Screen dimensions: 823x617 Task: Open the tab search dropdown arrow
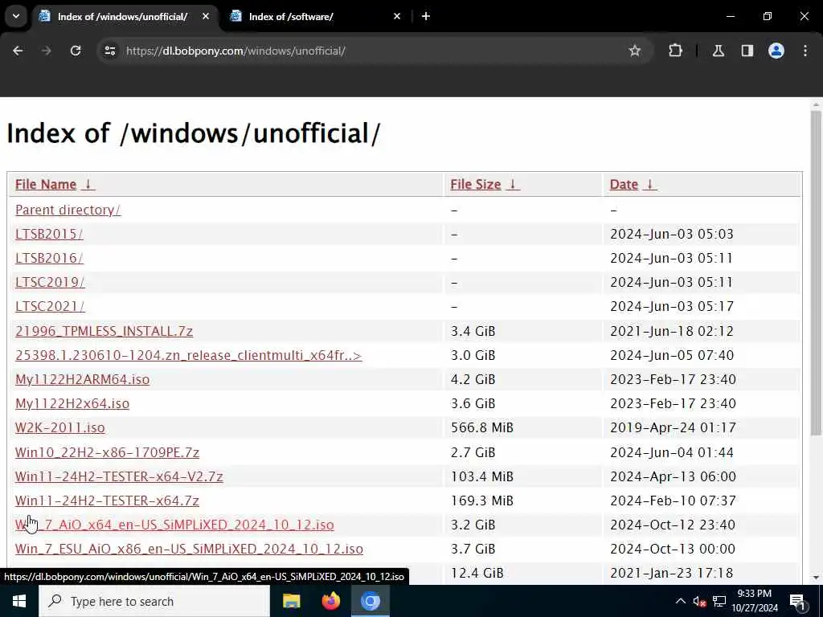click(x=16, y=16)
